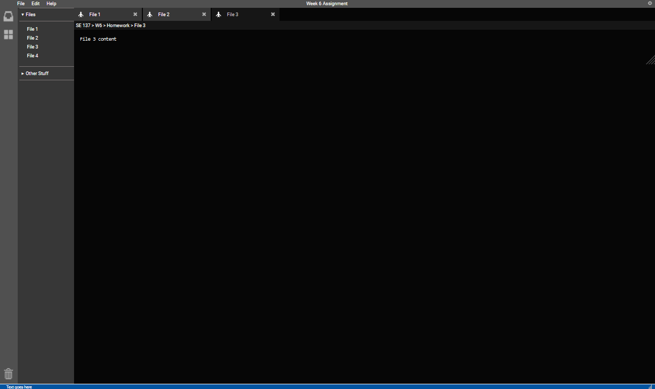Close the File 2 tab

click(204, 15)
